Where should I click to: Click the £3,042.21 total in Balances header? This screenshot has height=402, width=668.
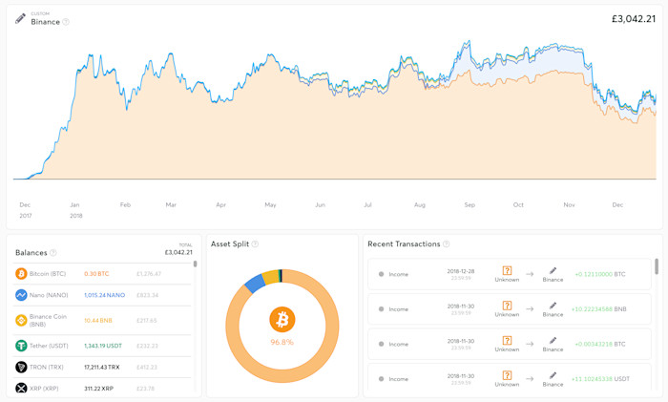pyautogui.click(x=178, y=252)
